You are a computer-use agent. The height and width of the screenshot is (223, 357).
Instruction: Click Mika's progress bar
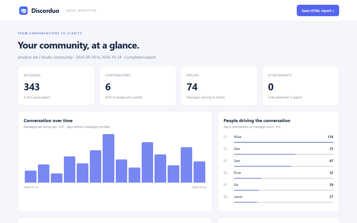click(x=284, y=142)
